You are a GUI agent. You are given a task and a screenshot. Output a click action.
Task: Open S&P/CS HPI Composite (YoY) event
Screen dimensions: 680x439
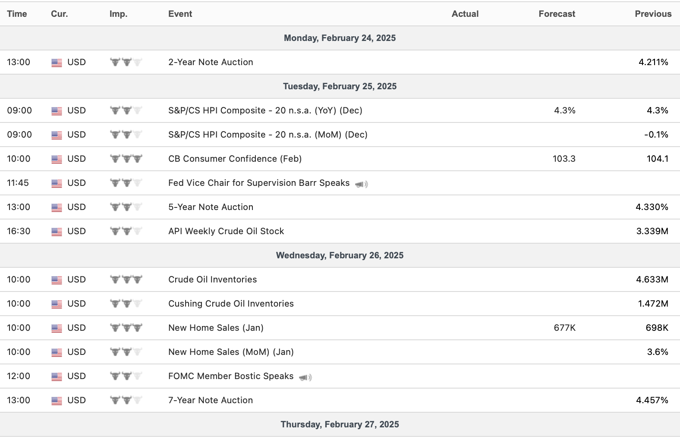pos(265,110)
